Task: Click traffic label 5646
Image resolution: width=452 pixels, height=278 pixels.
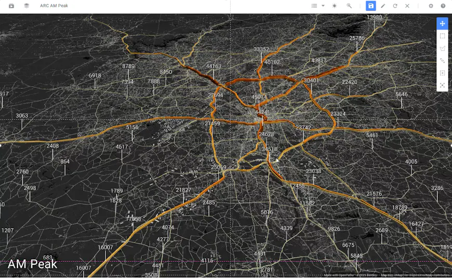Action: click(x=402, y=94)
